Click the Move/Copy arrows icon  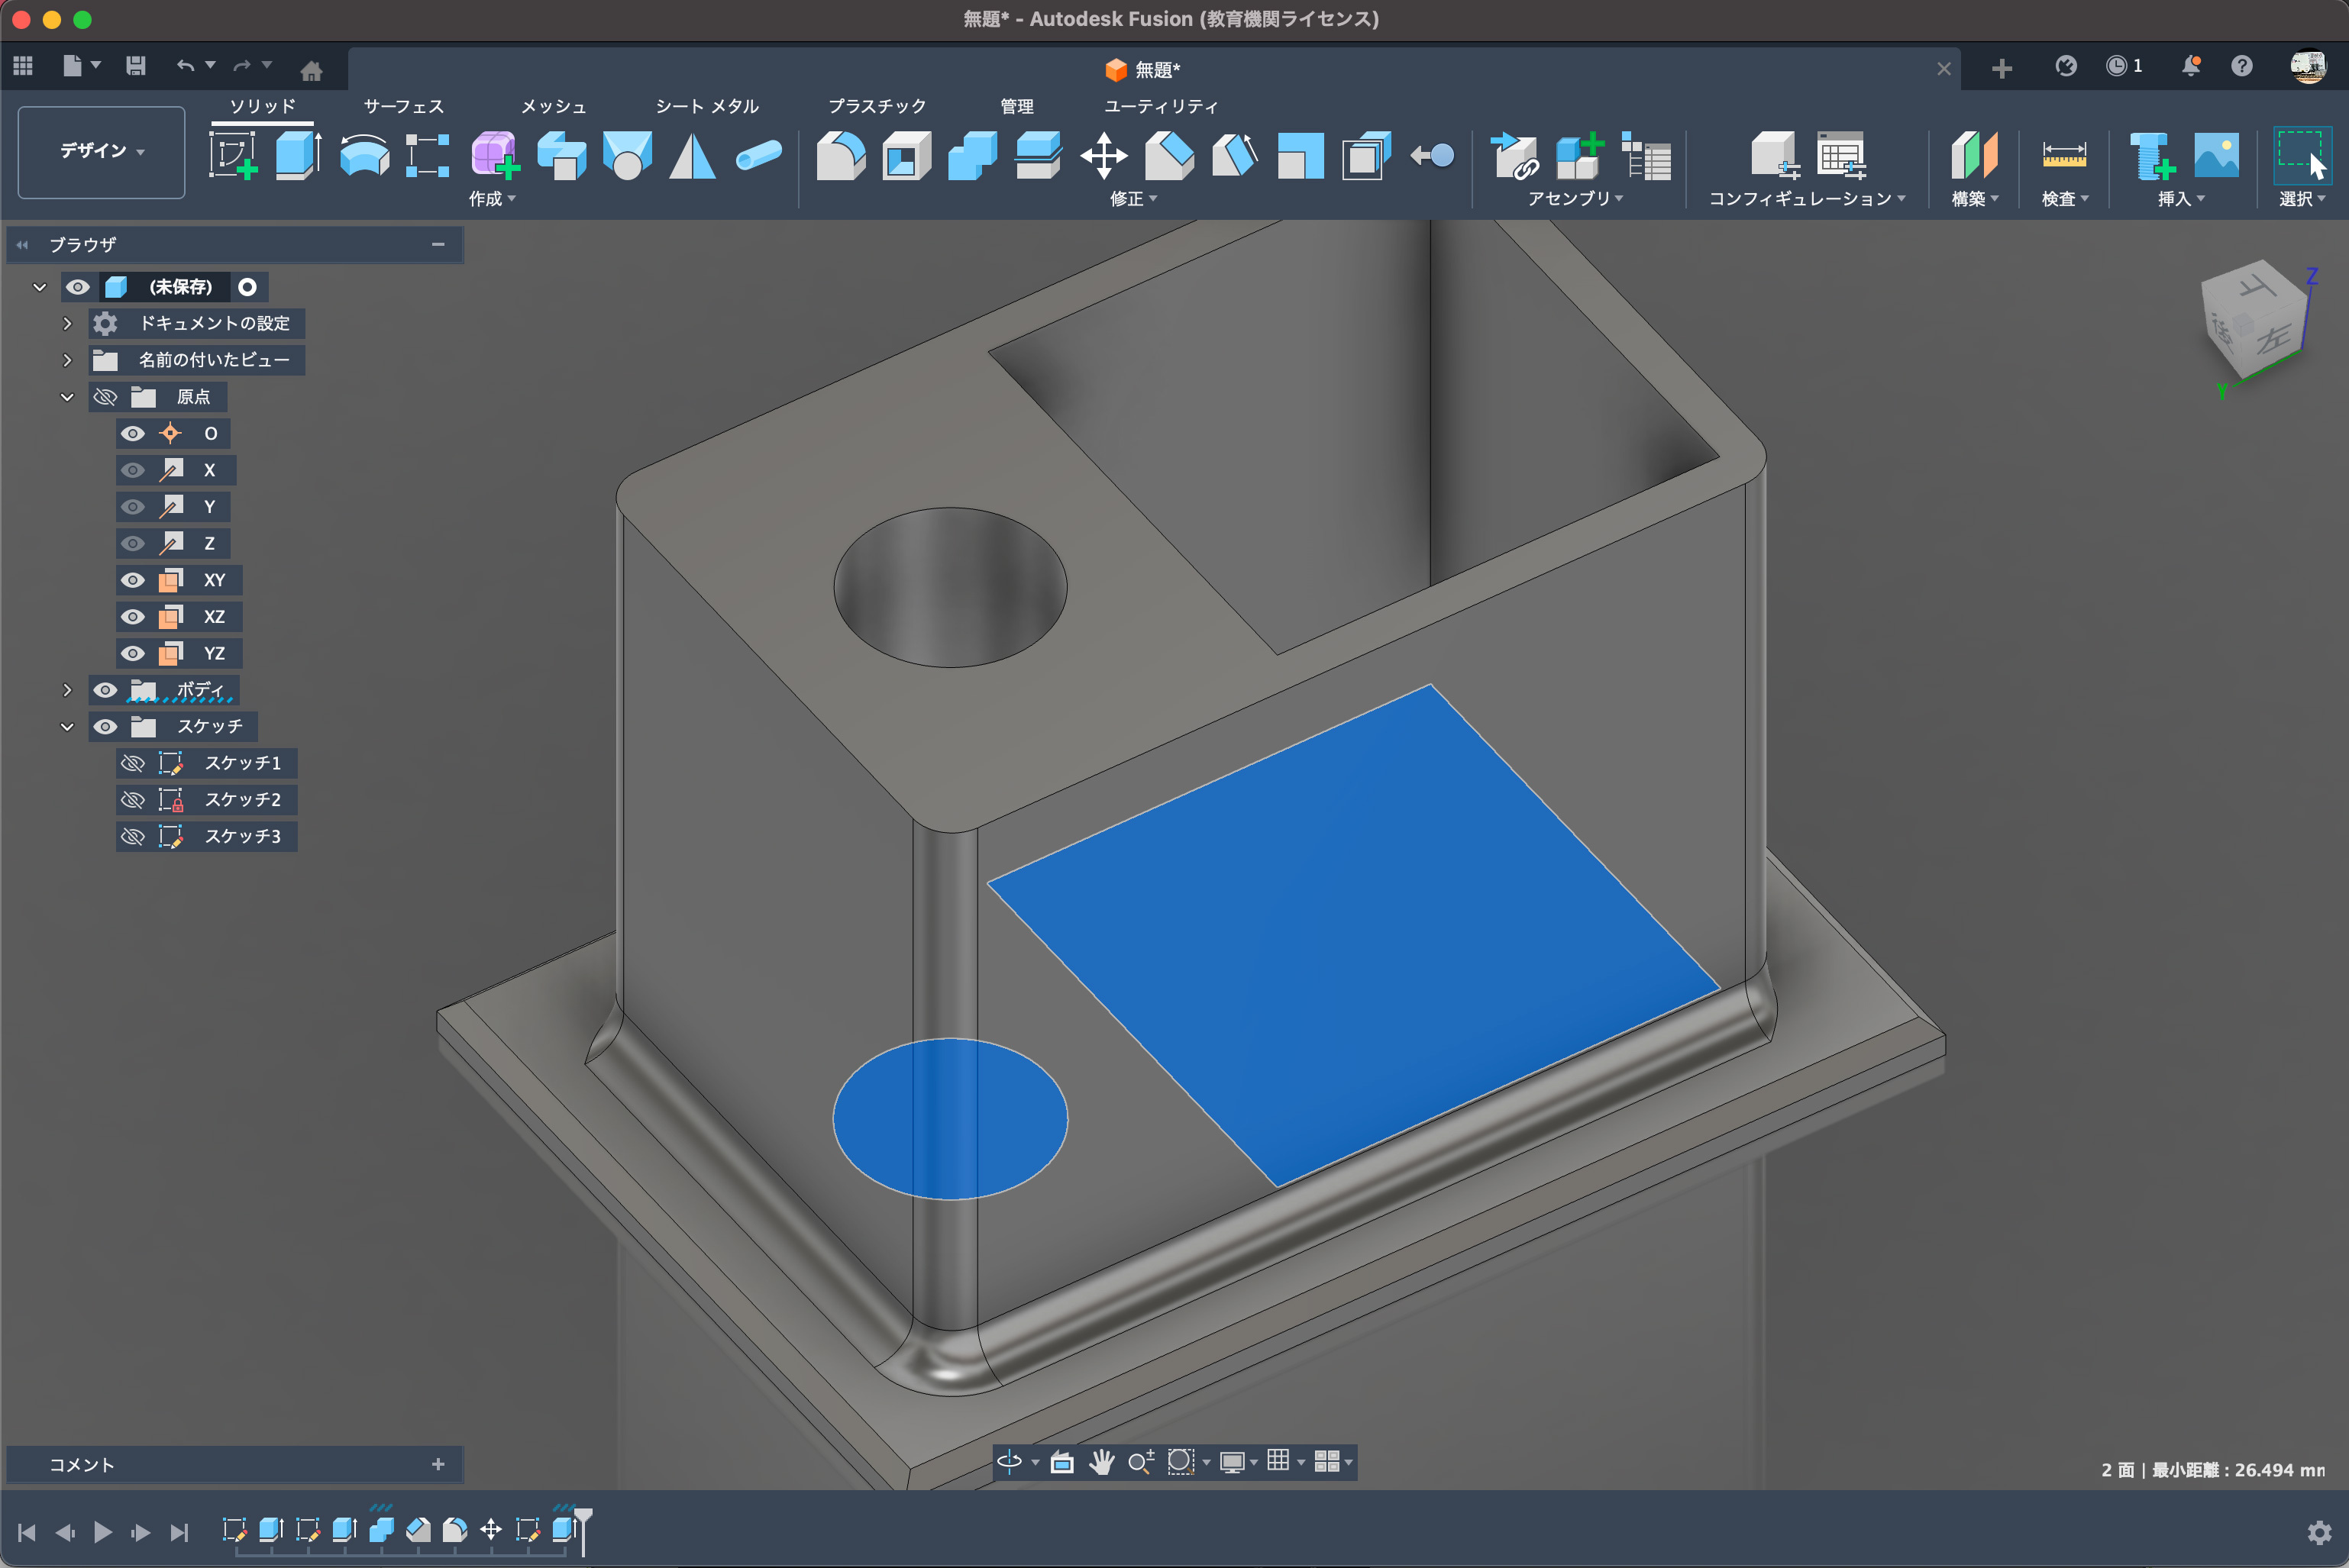tap(1103, 156)
